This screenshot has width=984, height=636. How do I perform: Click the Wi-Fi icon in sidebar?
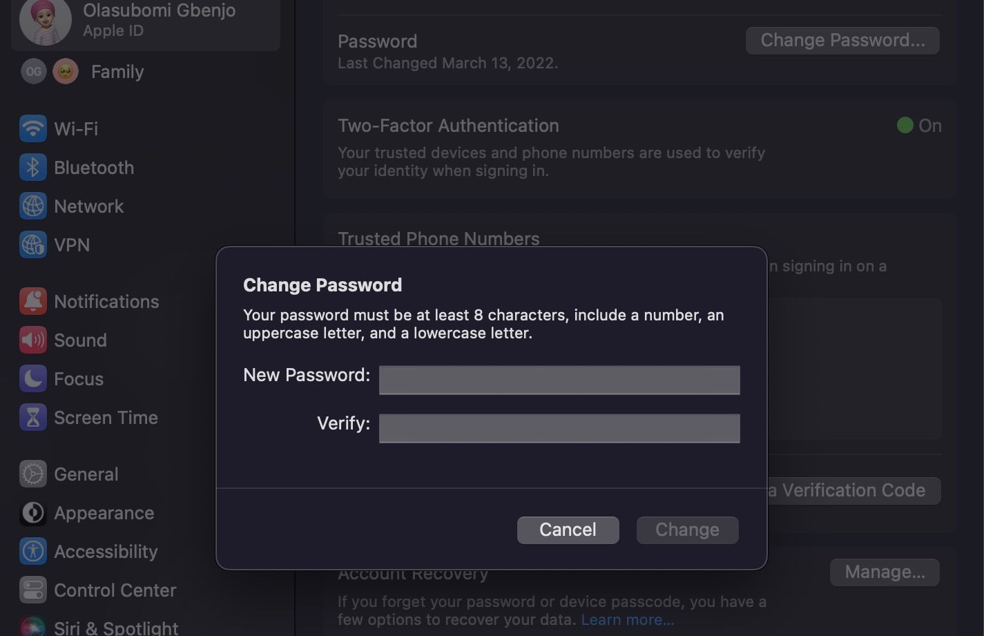tap(33, 129)
